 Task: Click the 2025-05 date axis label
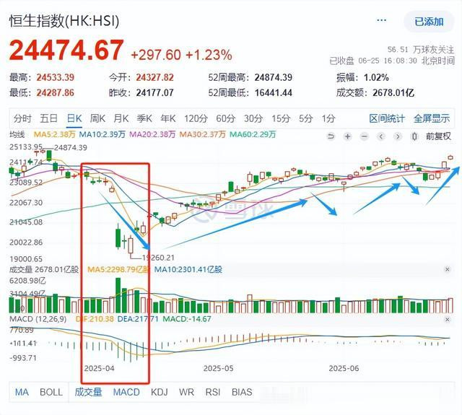218,369
